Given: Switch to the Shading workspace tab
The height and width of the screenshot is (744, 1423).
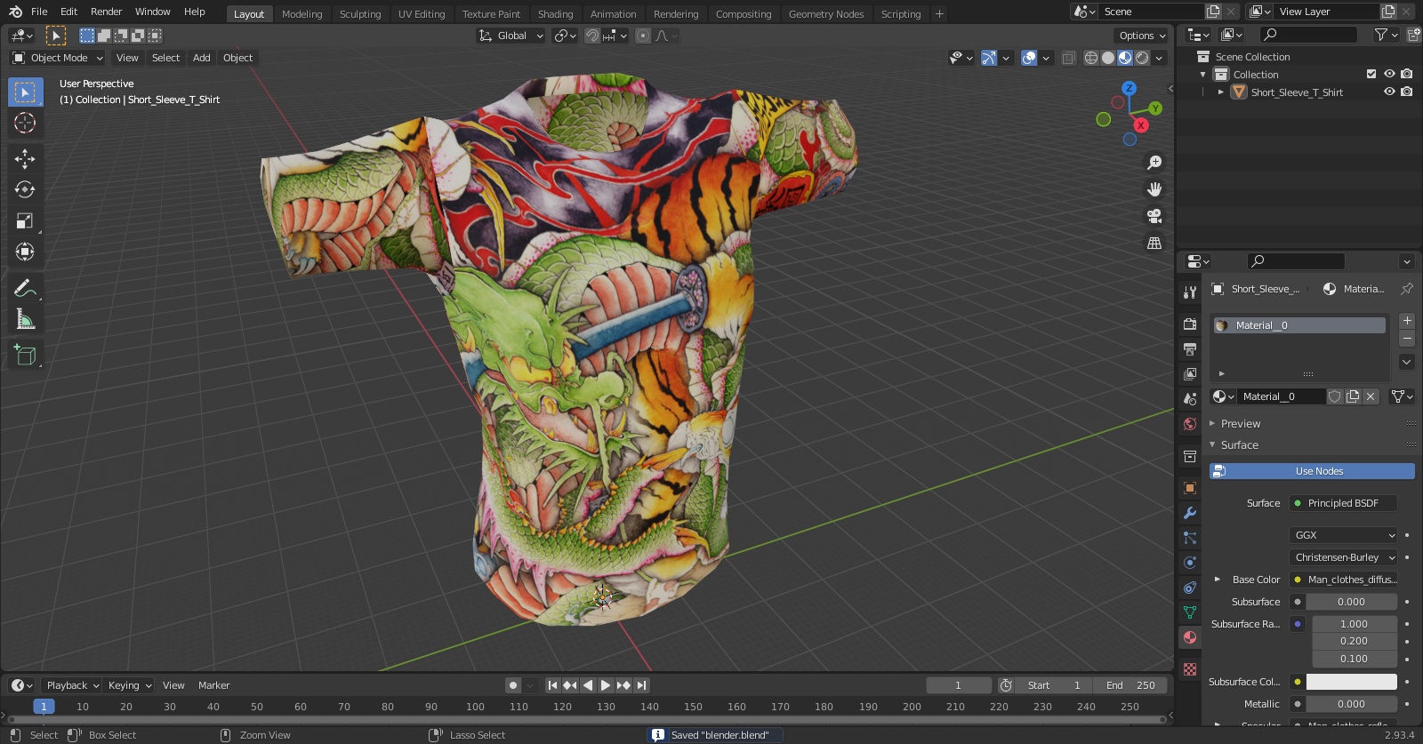Looking at the screenshot, I should click(x=555, y=14).
